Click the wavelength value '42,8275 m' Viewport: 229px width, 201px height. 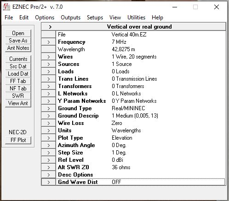123,49
